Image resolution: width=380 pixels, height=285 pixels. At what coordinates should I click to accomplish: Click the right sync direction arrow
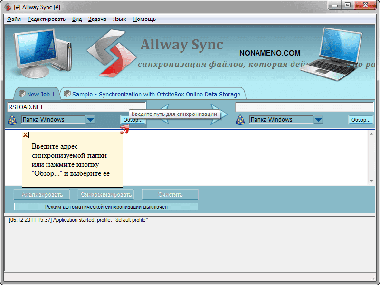(x=219, y=114)
